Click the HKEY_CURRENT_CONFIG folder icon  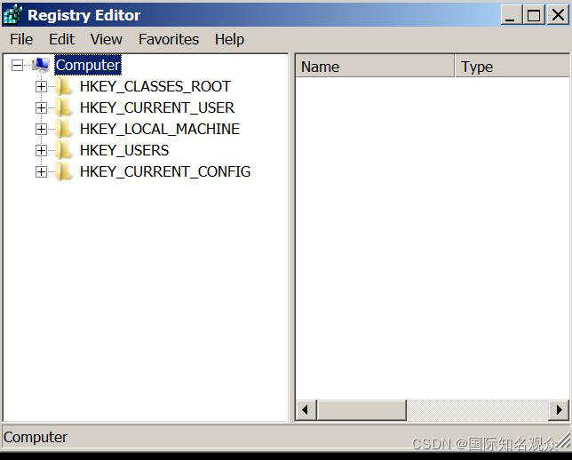(x=64, y=171)
